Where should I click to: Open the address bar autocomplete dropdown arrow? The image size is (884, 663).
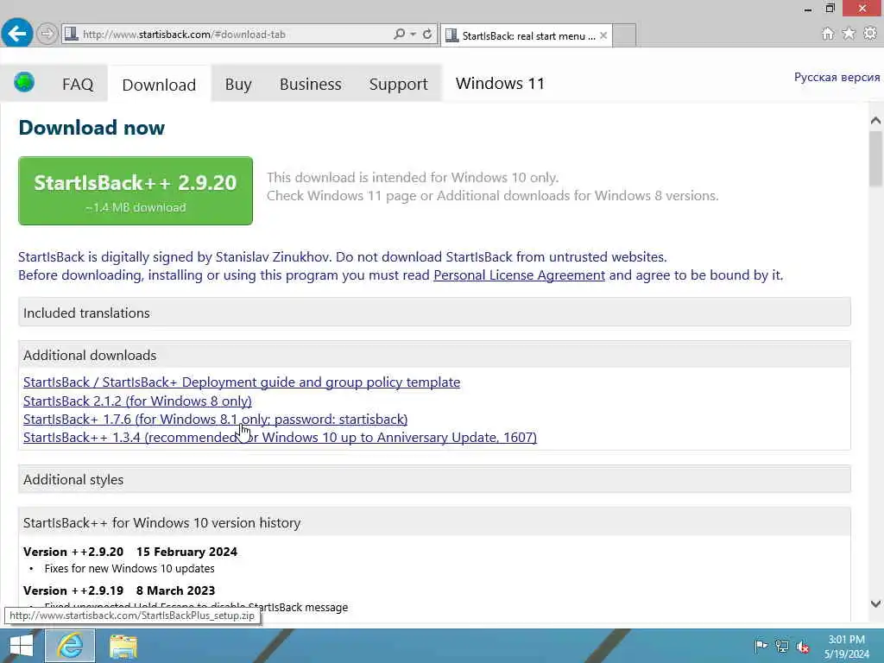point(414,35)
